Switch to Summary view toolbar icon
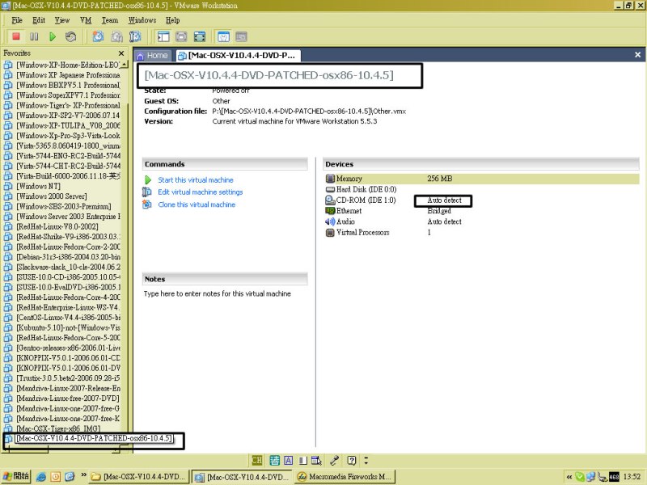647x485 pixels. tap(223, 36)
